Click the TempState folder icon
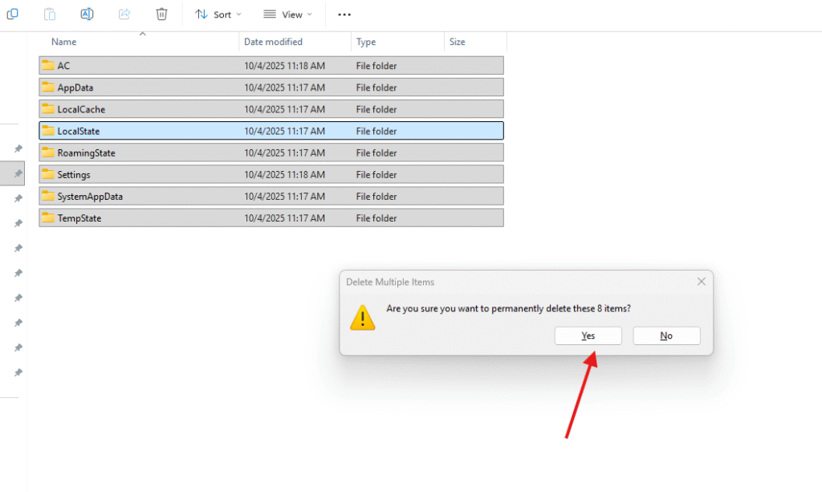The width and height of the screenshot is (822, 492). 48,218
